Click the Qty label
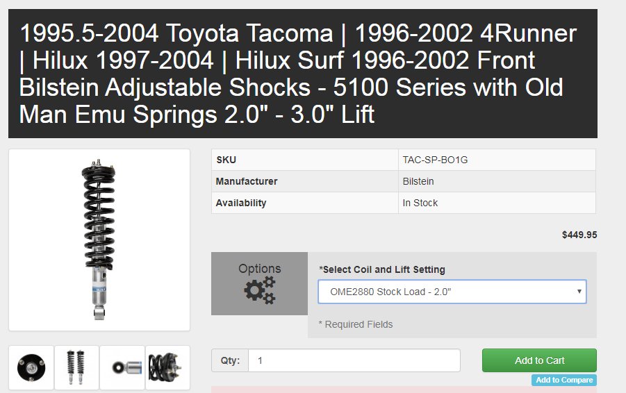The image size is (626, 393). (230, 360)
